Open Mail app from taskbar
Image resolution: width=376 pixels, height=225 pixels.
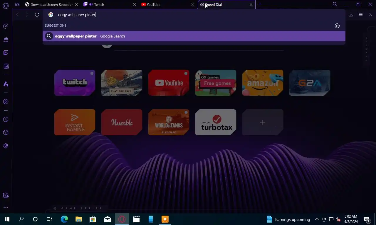pos(108,219)
